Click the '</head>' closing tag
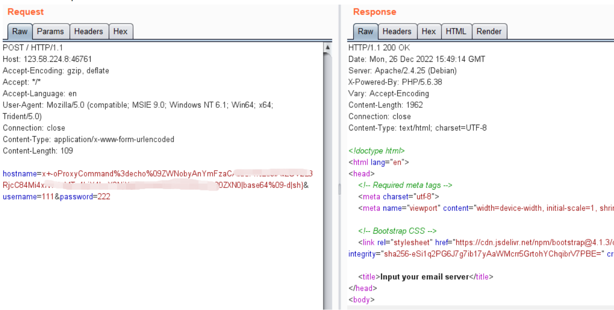614x310 pixels. [x=362, y=289]
